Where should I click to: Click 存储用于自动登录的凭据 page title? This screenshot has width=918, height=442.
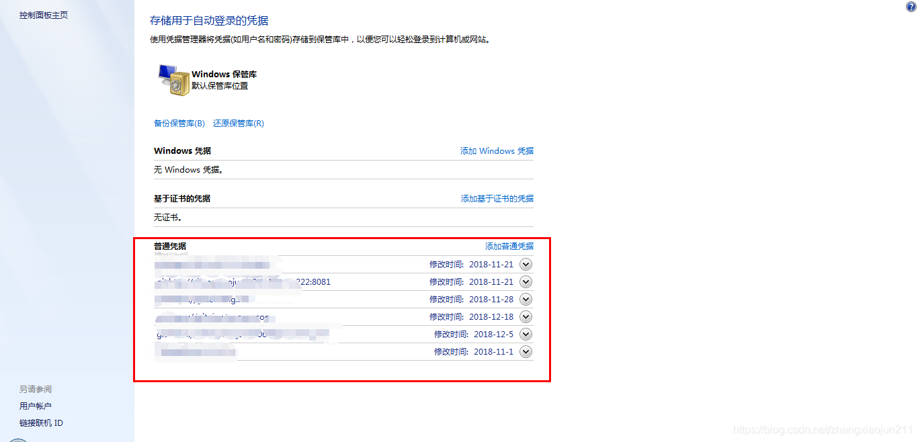[209, 21]
